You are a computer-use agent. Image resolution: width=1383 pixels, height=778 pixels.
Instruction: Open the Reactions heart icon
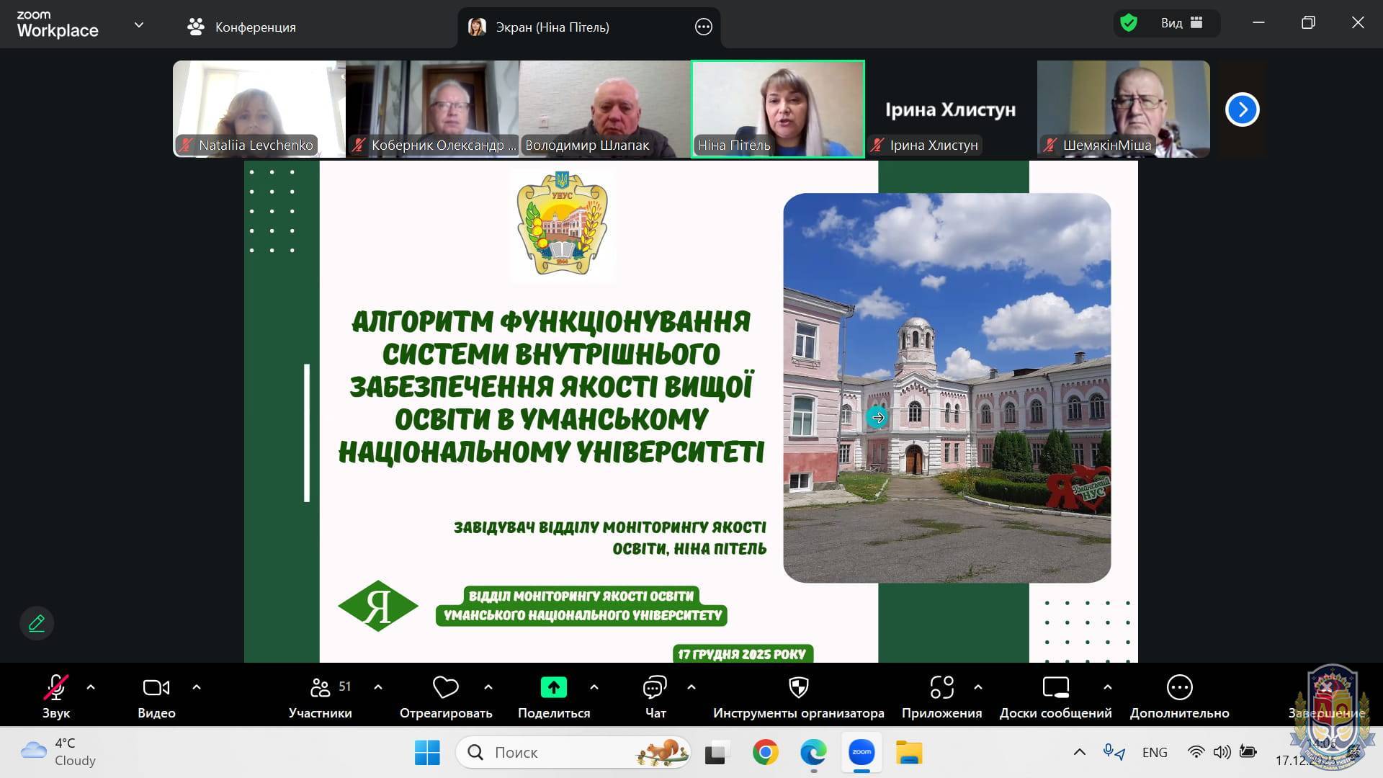[x=445, y=688]
